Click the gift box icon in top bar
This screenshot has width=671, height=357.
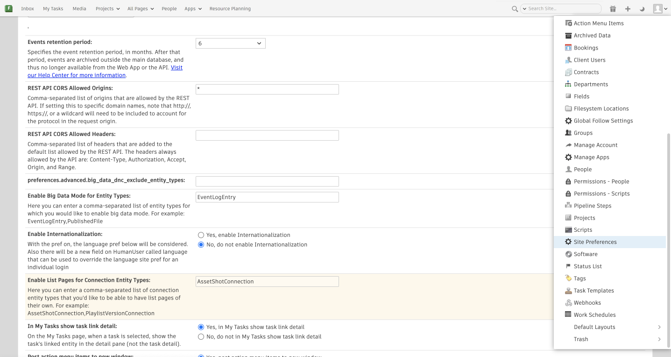tap(613, 9)
